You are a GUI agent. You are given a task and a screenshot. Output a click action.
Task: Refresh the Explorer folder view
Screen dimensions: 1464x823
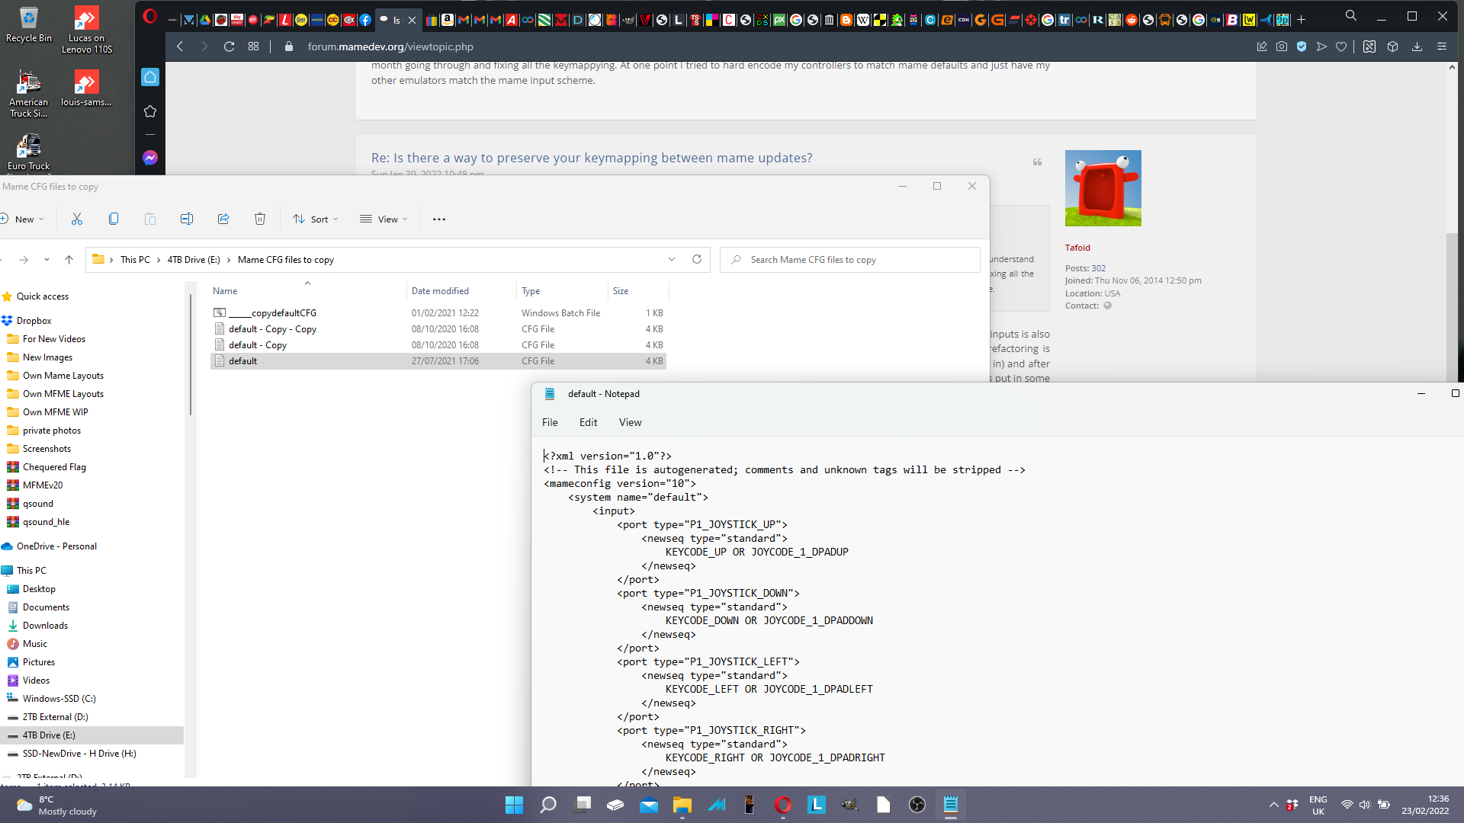(x=696, y=260)
